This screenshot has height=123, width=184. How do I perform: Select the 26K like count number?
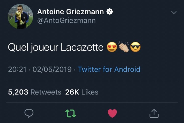pyautogui.click(x=72, y=92)
